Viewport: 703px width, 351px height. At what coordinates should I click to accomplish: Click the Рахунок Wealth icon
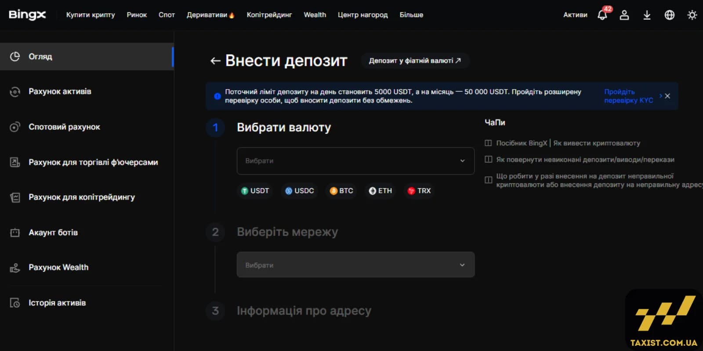tap(15, 268)
